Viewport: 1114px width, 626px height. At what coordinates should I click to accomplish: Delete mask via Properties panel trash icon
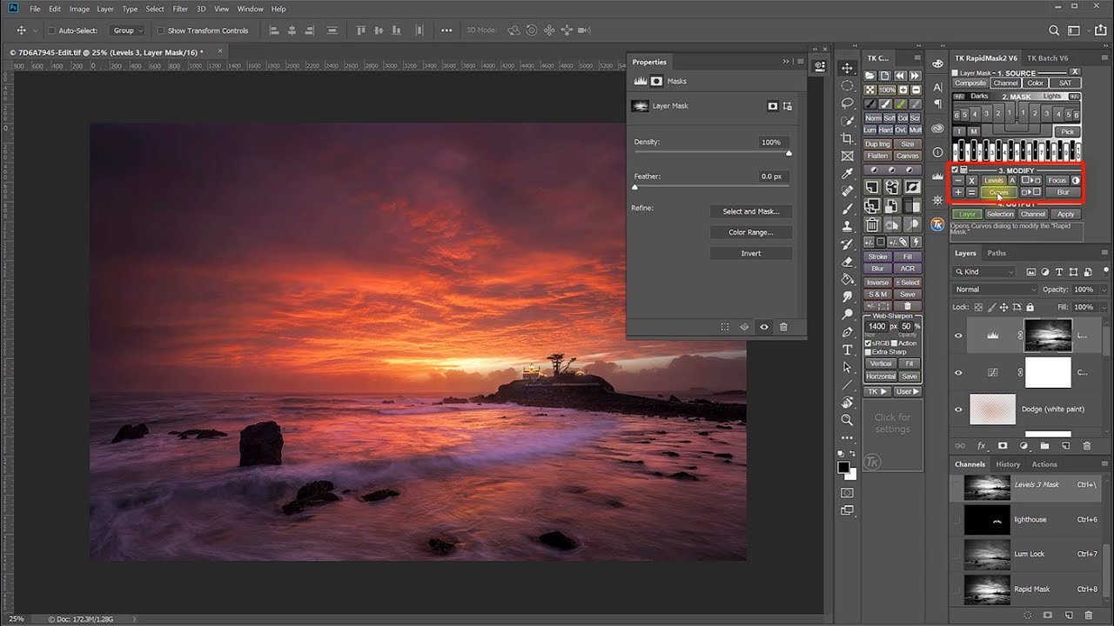tap(783, 327)
